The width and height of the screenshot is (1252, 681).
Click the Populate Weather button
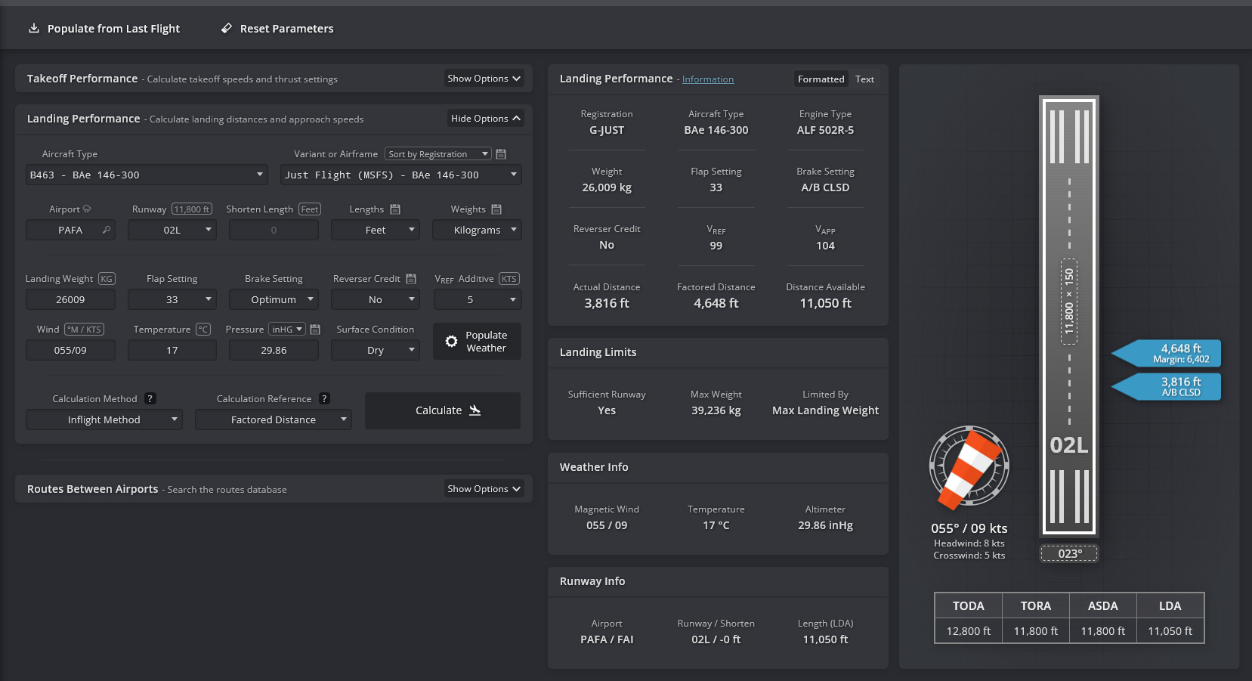(477, 342)
